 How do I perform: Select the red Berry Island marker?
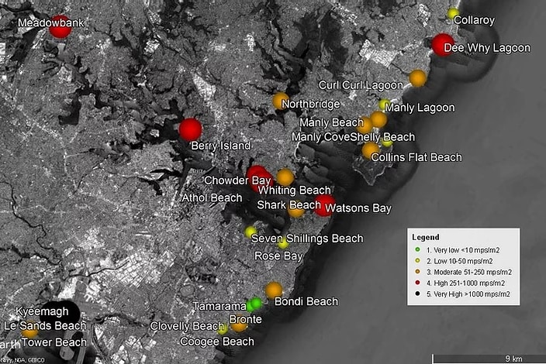pos(191,129)
